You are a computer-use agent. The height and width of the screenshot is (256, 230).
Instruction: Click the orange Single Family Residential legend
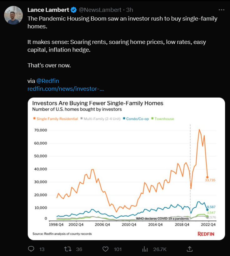pos(56,119)
